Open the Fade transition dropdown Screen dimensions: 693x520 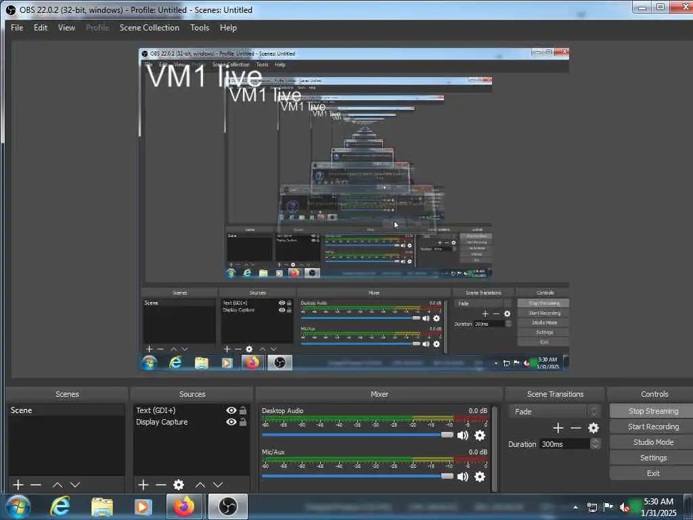point(554,412)
